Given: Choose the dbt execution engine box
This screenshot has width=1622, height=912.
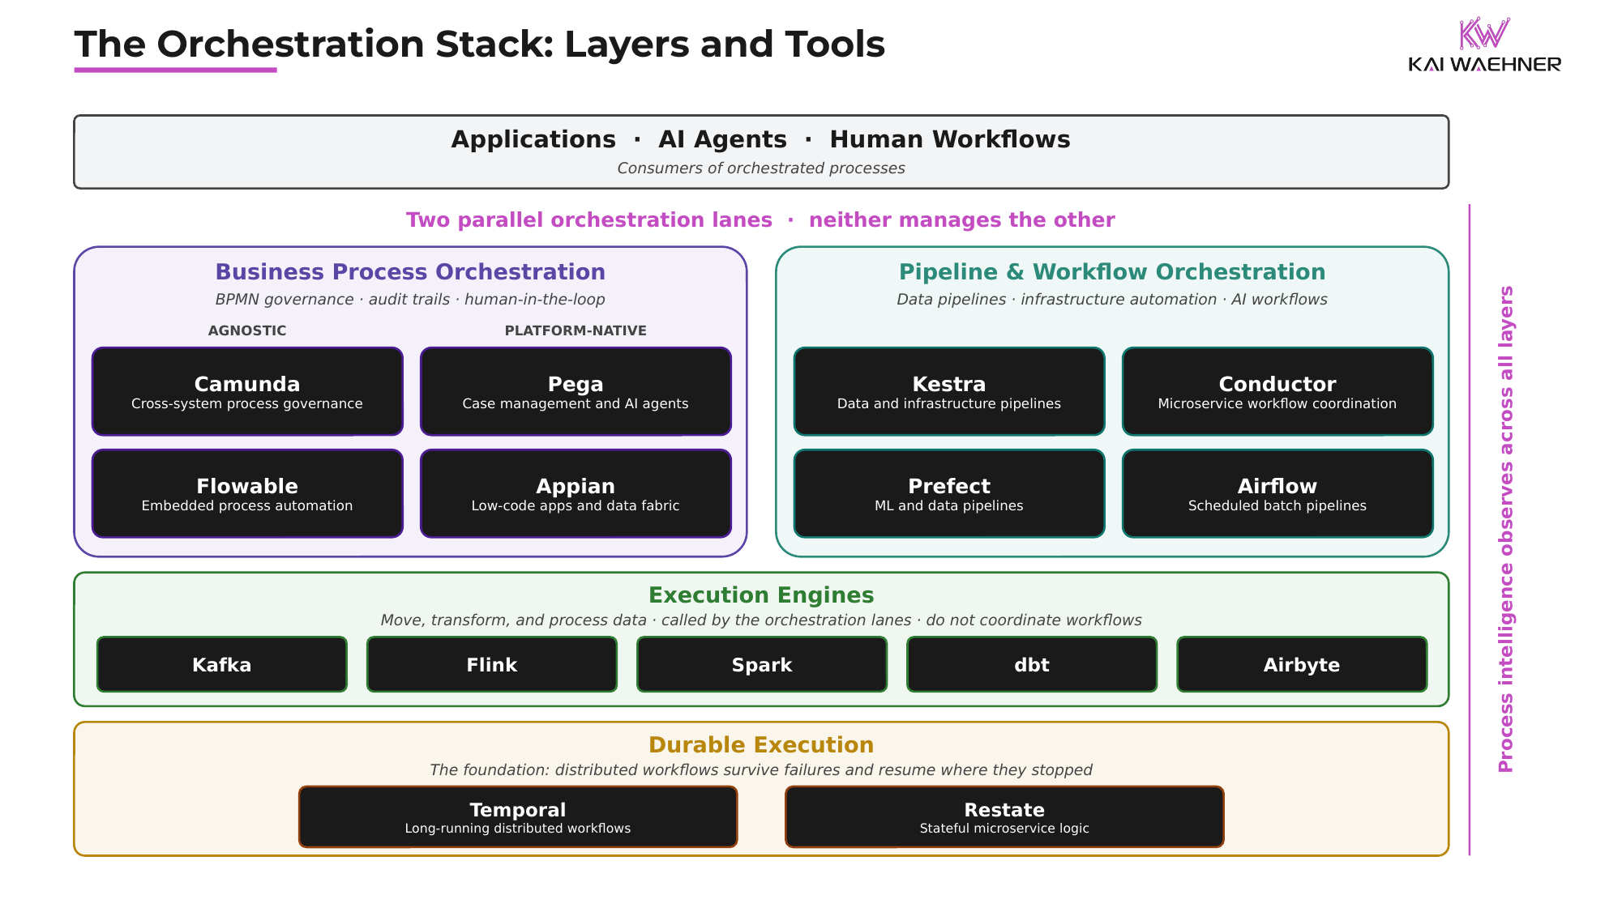Looking at the screenshot, I should pyautogui.click(x=1032, y=665).
